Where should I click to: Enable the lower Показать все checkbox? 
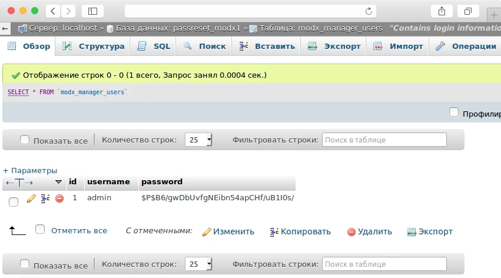(x=25, y=264)
